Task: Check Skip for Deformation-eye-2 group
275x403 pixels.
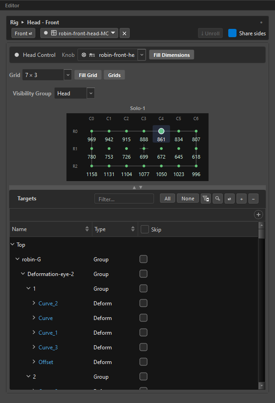Action: coord(143,274)
